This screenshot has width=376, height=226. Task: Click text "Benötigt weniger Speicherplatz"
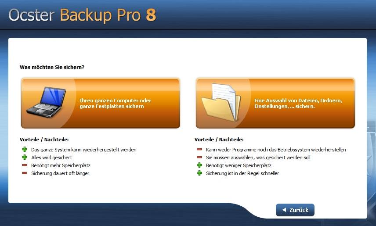point(239,165)
